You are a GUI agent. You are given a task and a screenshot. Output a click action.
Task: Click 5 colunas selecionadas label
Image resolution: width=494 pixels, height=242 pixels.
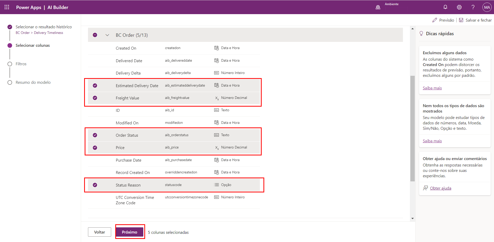point(168,232)
